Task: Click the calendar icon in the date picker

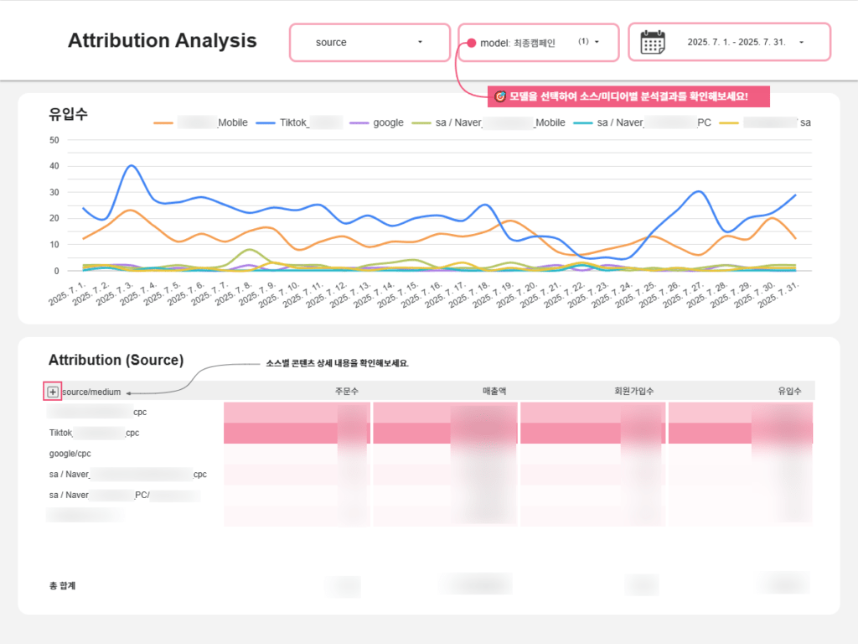Action: (x=652, y=42)
